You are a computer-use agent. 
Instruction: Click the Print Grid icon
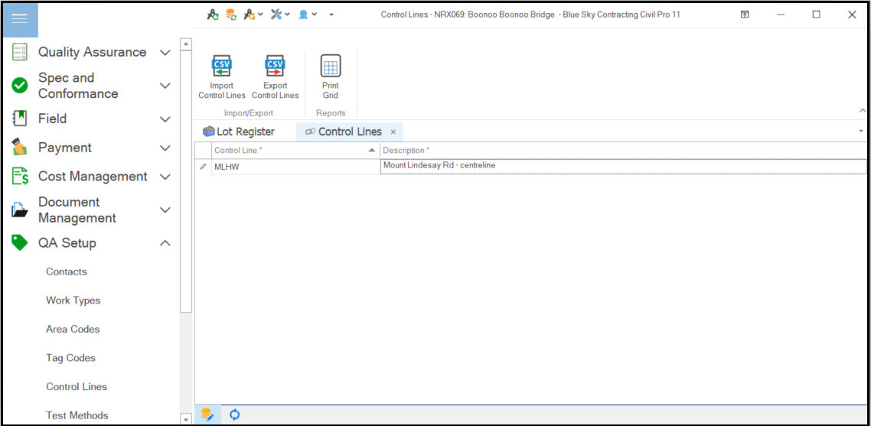coord(331,67)
